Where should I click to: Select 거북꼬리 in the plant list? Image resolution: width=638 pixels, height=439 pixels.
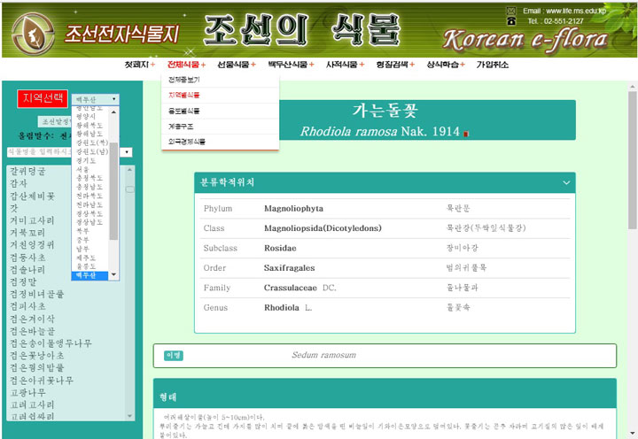pyautogui.click(x=27, y=233)
